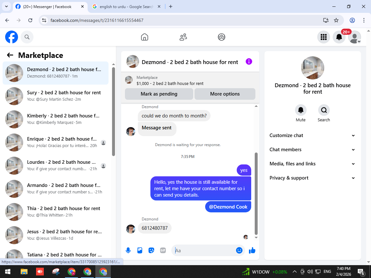
Task: Open tab search dropdown arrow
Action: click(x=6, y=7)
